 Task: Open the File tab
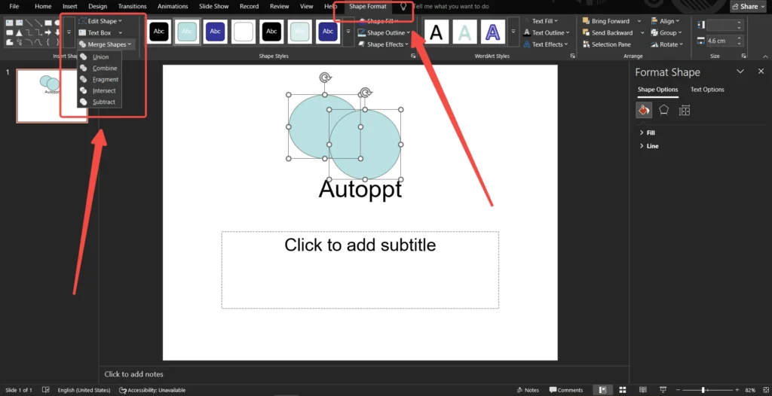coord(14,6)
